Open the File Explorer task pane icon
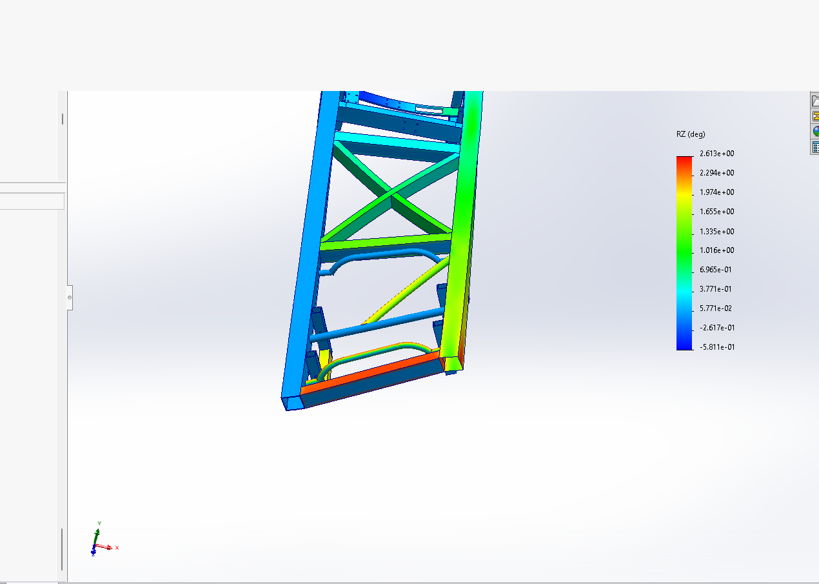Screen dimensions: 819x584 pyautogui.click(x=815, y=116)
